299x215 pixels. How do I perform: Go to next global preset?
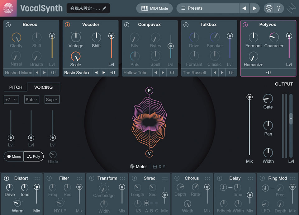254,8
